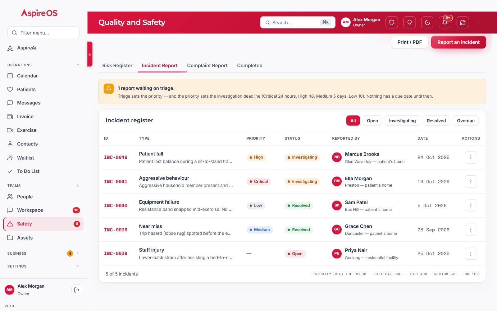Open Waitlist in sidebar
The image size is (497, 311).
pos(43,158)
